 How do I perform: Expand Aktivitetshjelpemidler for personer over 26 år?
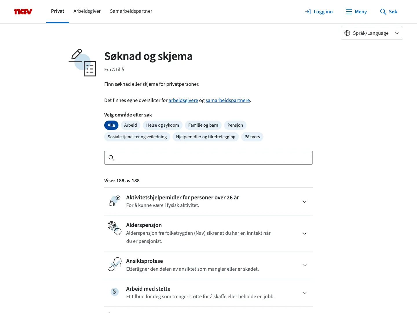[304, 202]
